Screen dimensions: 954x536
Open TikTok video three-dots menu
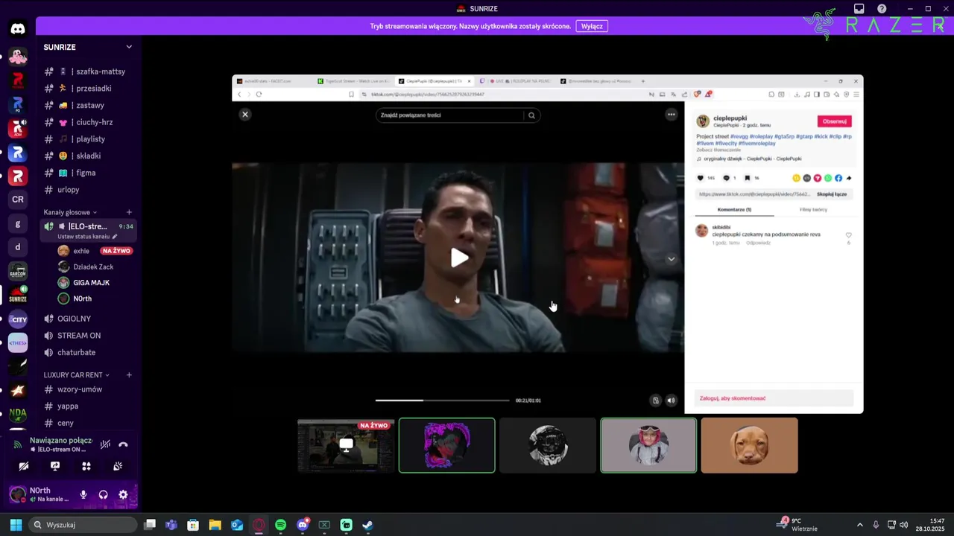(671, 115)
